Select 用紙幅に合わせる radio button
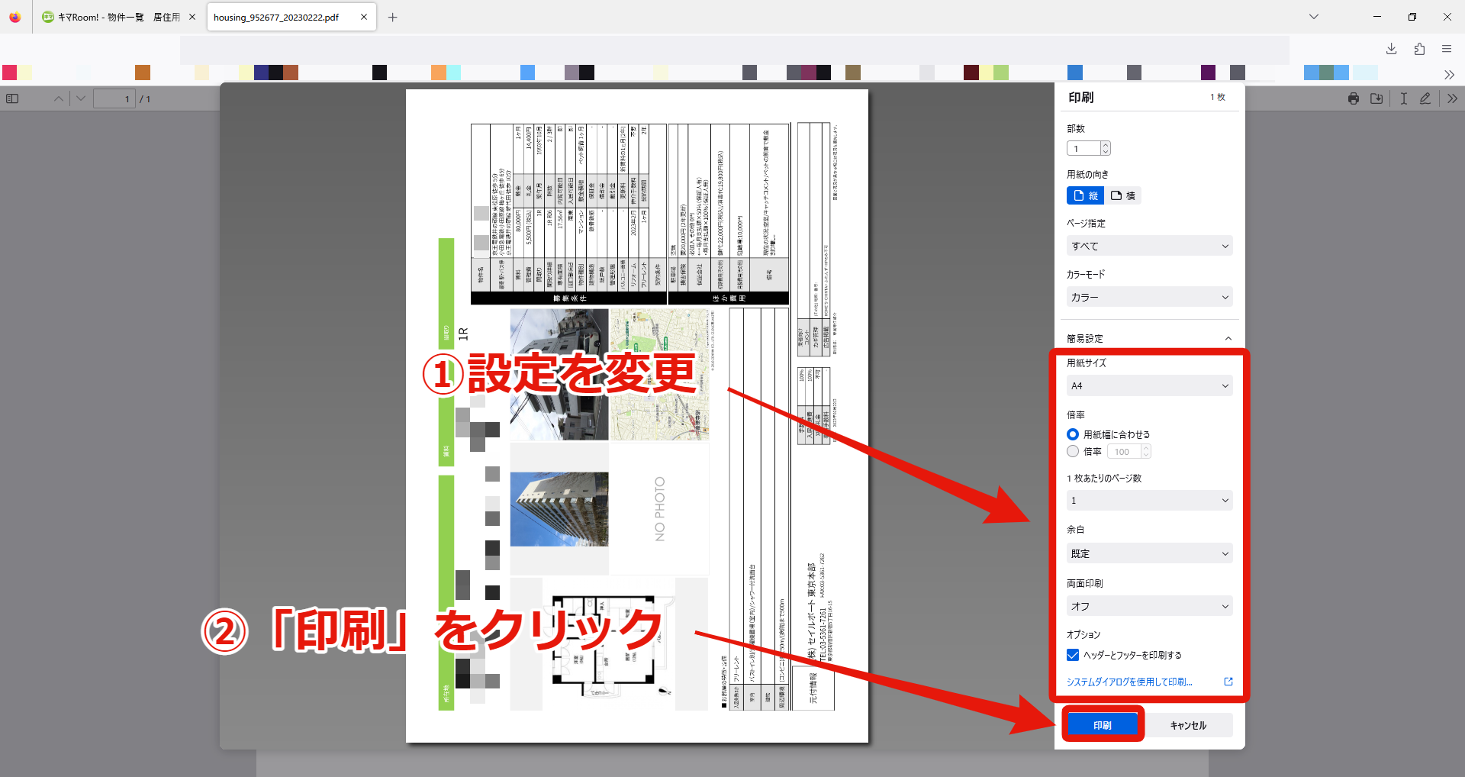 click(1073, 434)
